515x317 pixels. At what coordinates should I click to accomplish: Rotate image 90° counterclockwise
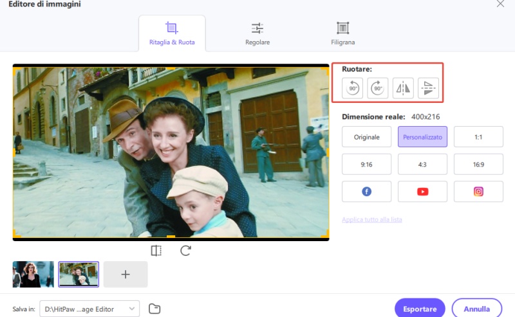point(352,88)
